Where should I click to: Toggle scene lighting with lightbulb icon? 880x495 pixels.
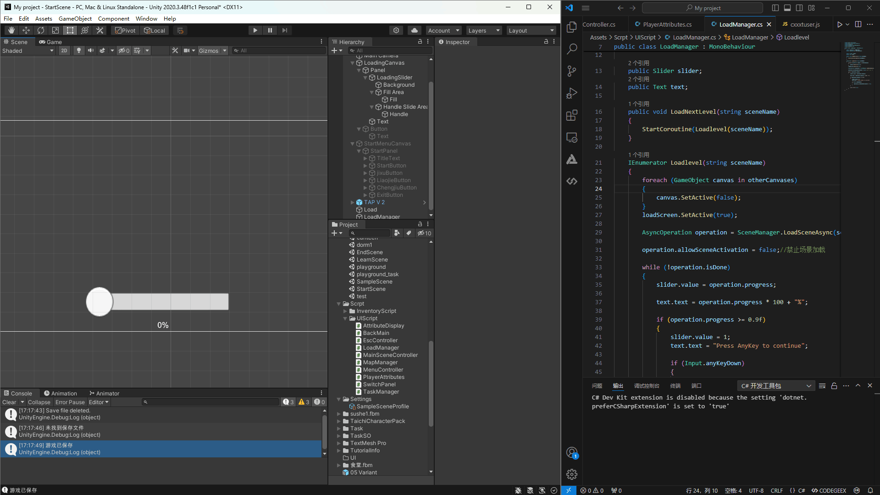(x=79, y=50)
